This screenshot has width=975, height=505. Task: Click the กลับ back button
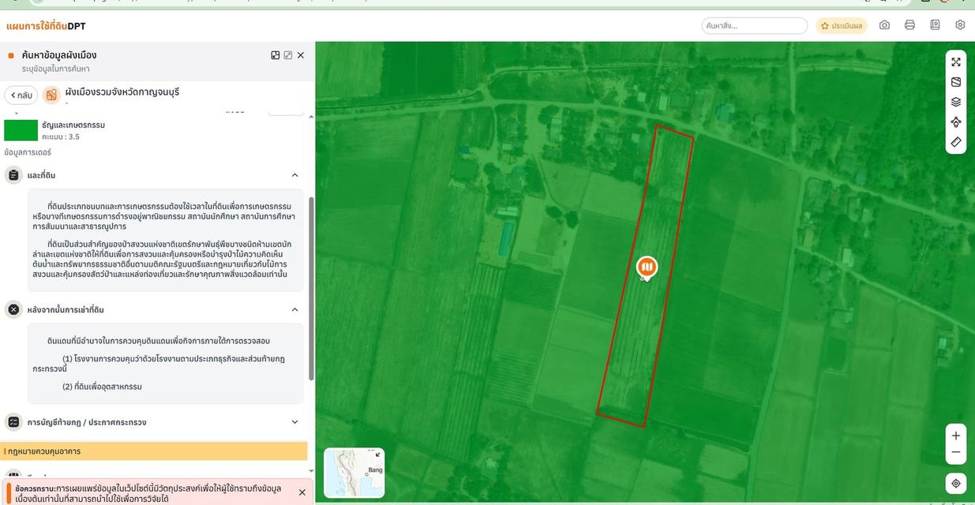pos(21,95)
